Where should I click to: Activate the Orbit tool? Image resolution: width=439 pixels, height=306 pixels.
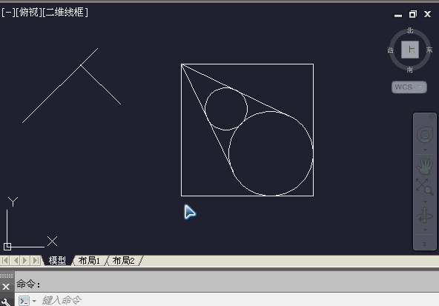tap(425, 215)
